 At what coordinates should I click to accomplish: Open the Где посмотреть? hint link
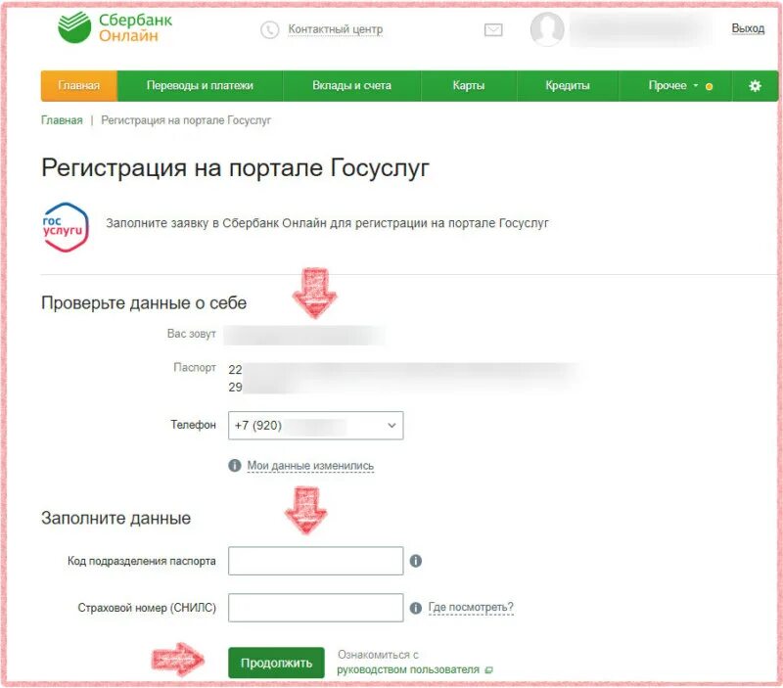tap(471, 607)
